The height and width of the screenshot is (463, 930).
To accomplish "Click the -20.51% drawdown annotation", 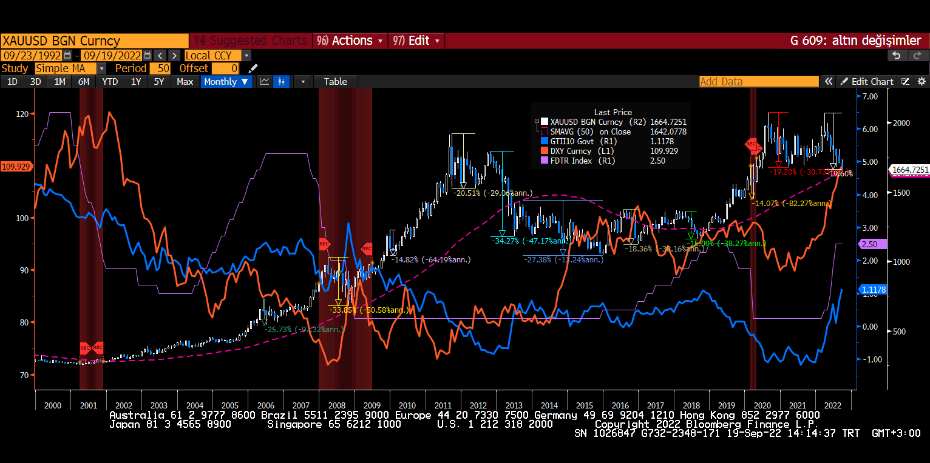I will pyautogui.click(x=492, y=193).
